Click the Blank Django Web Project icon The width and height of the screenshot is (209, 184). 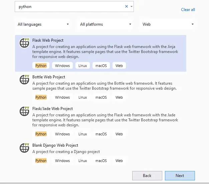pos(24,148)
